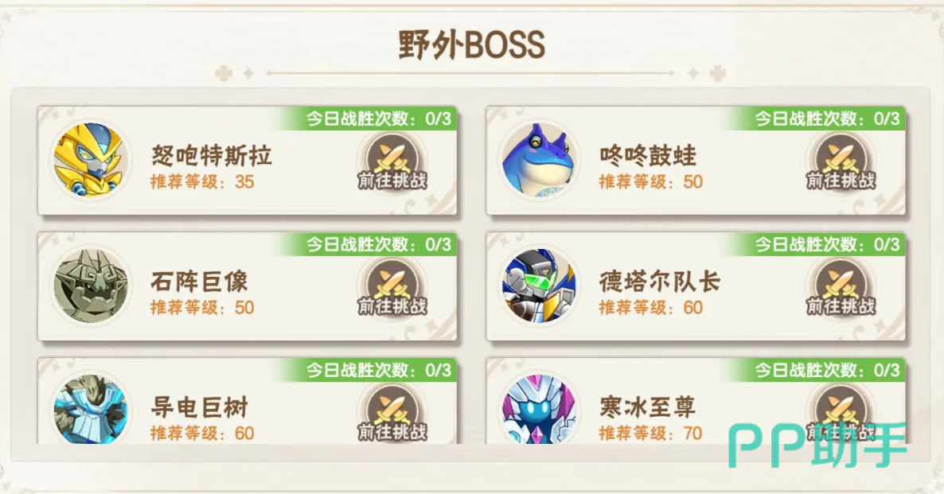
Task: Select the 石阵巨像 stone golem portrait
Action: (x=90, y=286)
